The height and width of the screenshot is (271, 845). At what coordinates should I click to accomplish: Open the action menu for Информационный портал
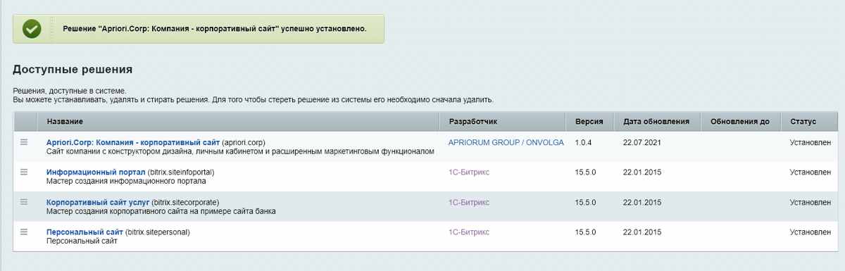(x=24, y=172)
